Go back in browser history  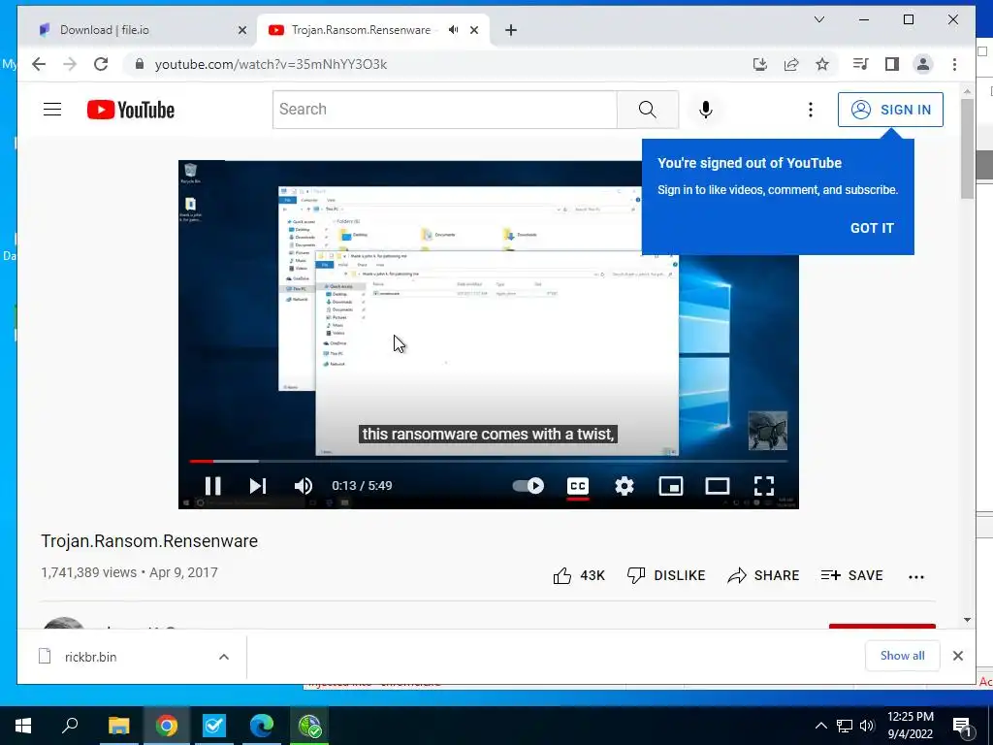pos(39,64)
